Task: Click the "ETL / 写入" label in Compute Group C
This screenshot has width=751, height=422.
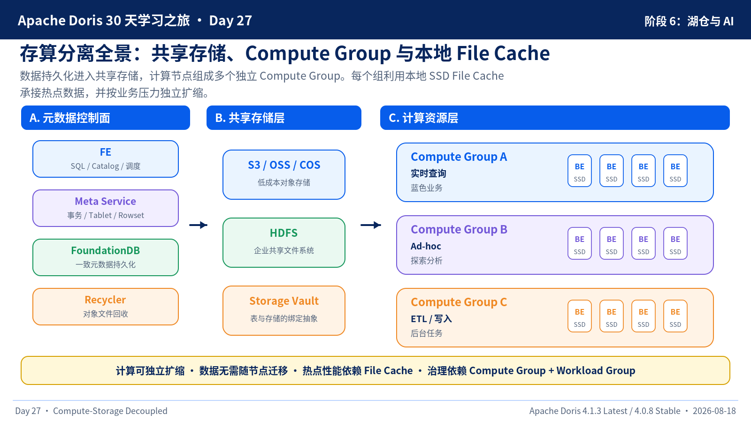Action: tap(431, 319)
